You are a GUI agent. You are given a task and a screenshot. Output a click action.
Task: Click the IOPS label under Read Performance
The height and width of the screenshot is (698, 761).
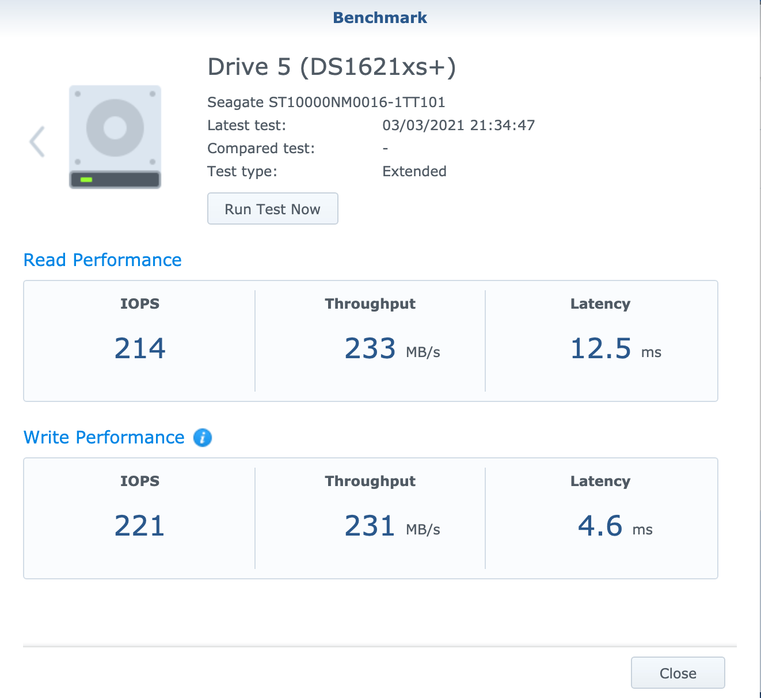click(140, 304)
